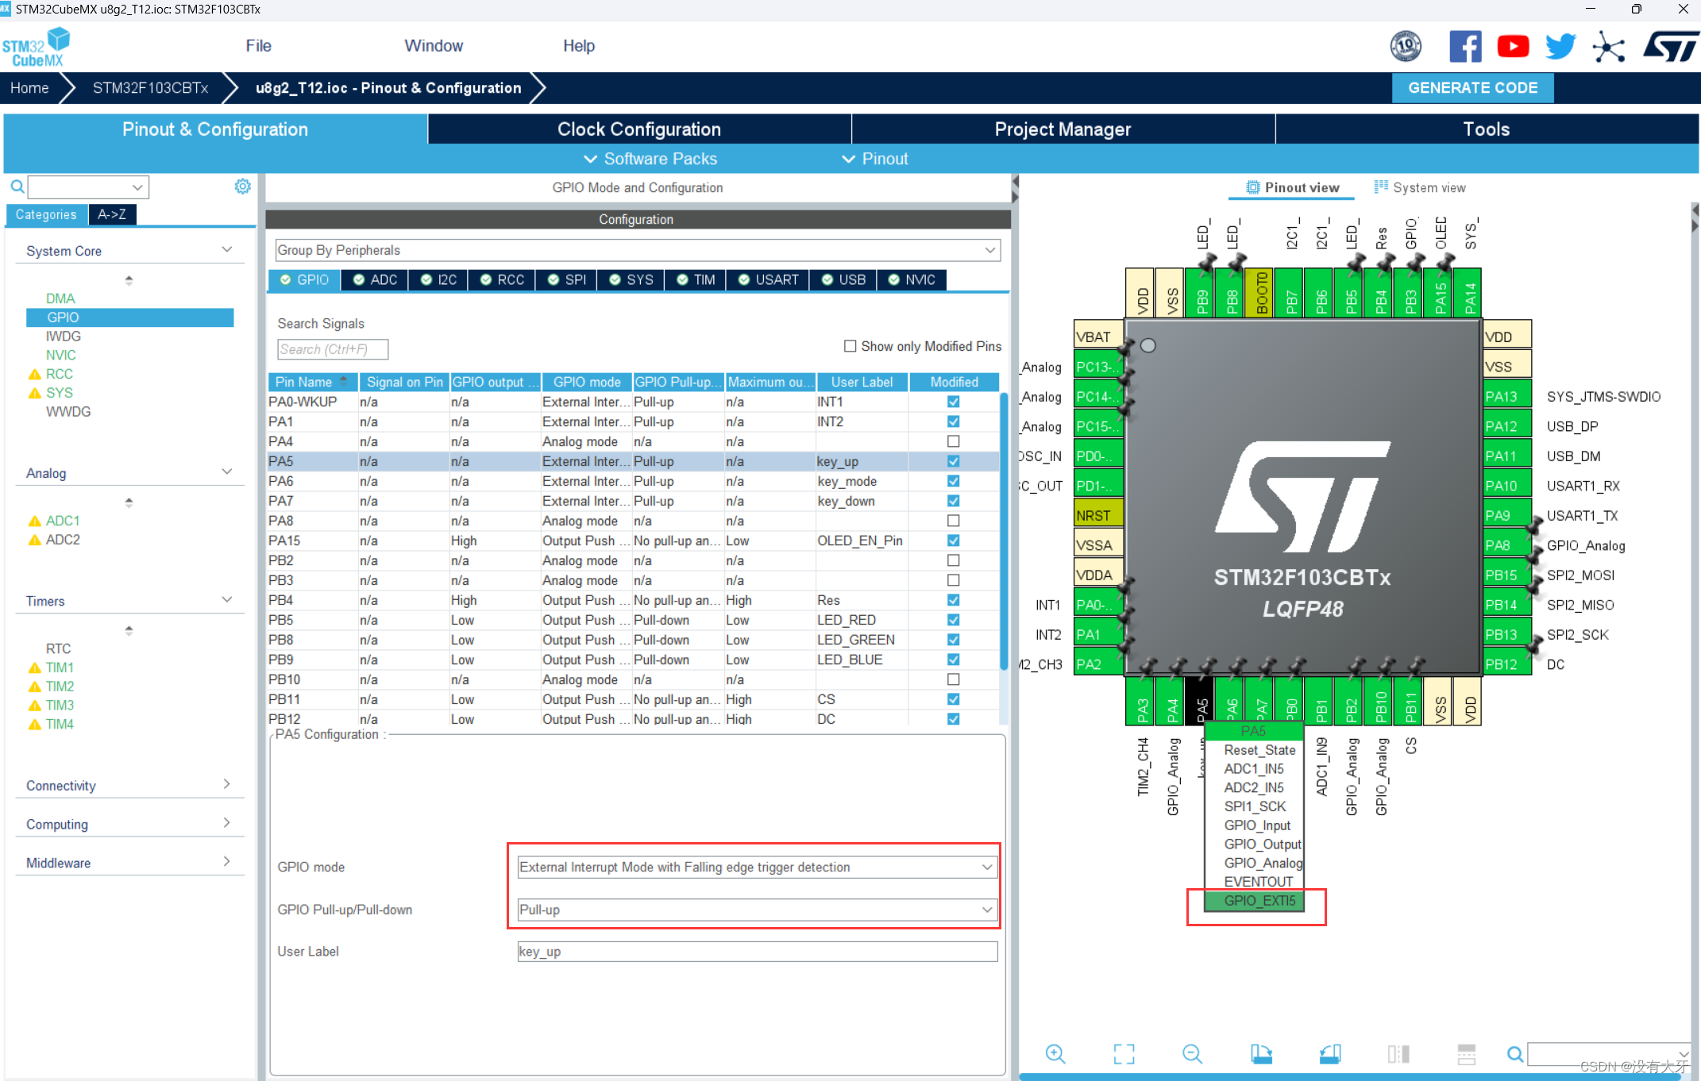Viewport: 1701px width, 1081px height.
Task: Enable Show only Modified Pins
Action: [x=850, y=346]
